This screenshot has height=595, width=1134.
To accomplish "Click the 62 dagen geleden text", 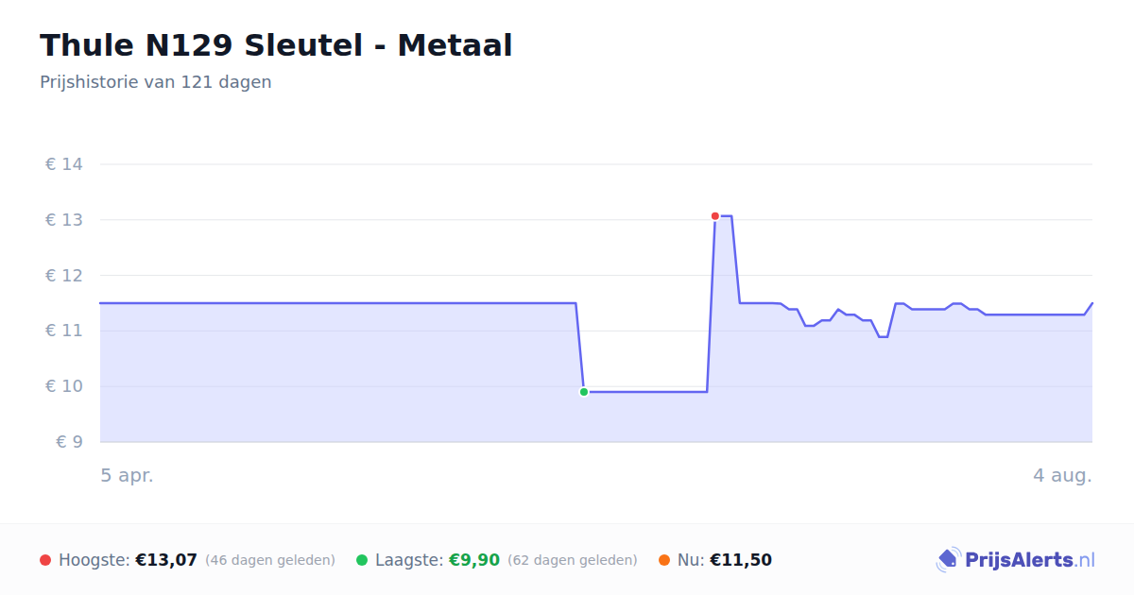I will [x=573, y=560].
